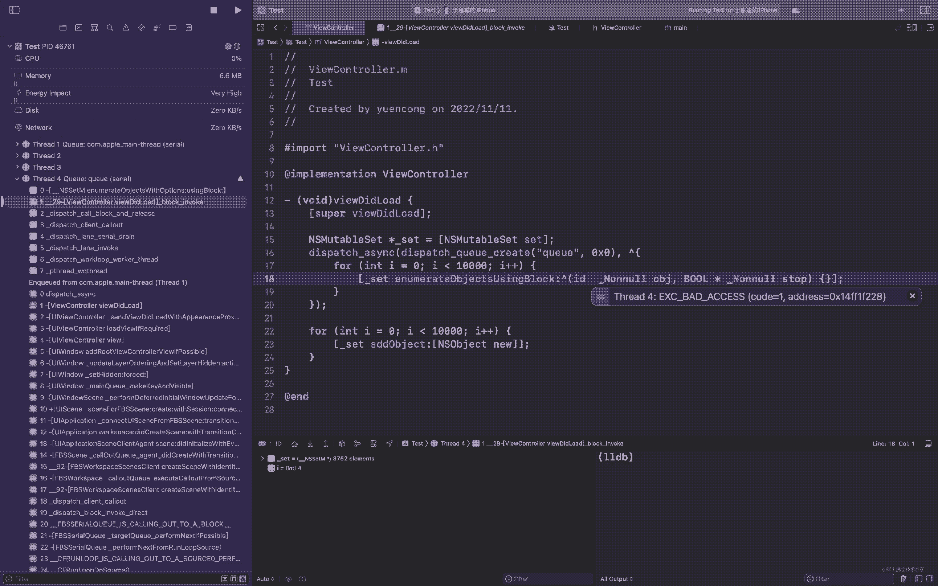This screenshot has width=938, height=586.
Task: Open Debug View Hierarchy
Action: (342, 443)
